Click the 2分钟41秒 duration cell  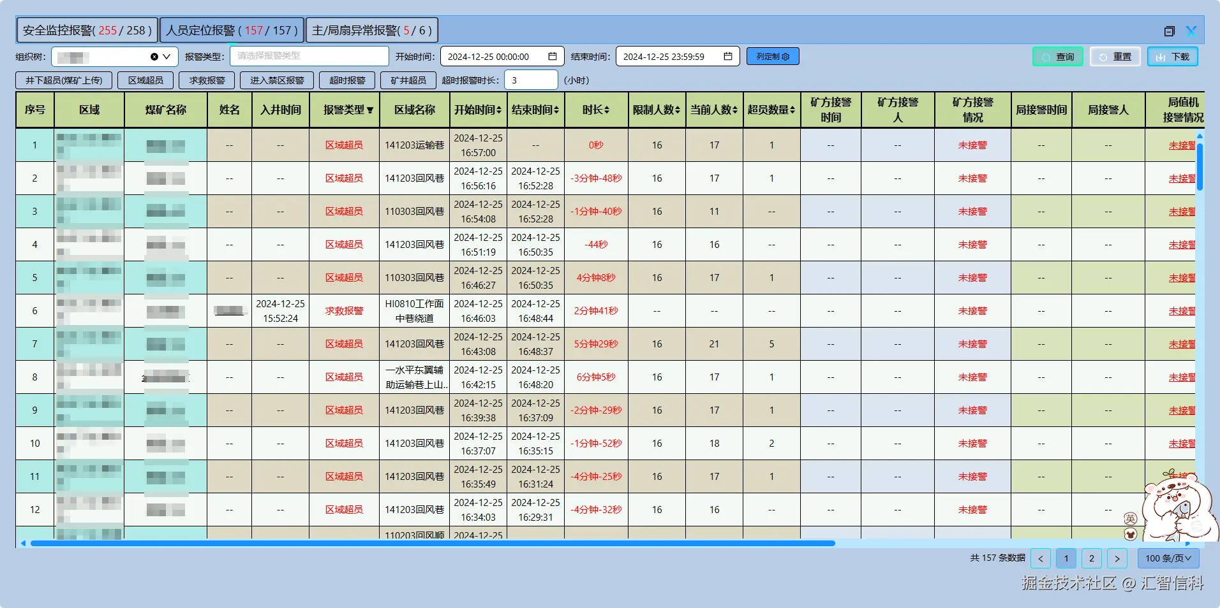pos(596,311)
